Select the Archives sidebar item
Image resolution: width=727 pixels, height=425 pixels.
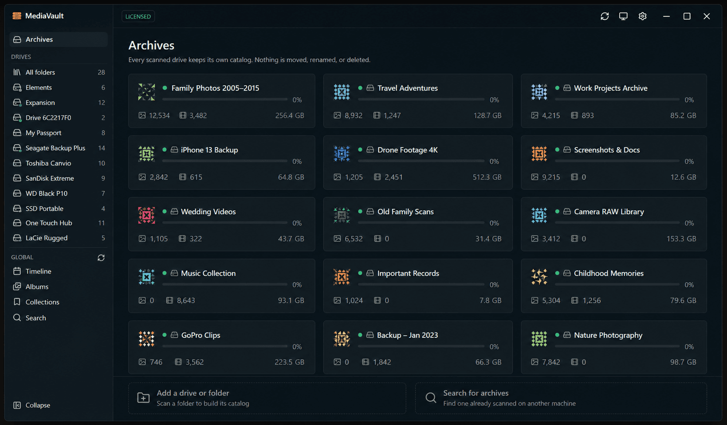(x=59, y=39)
